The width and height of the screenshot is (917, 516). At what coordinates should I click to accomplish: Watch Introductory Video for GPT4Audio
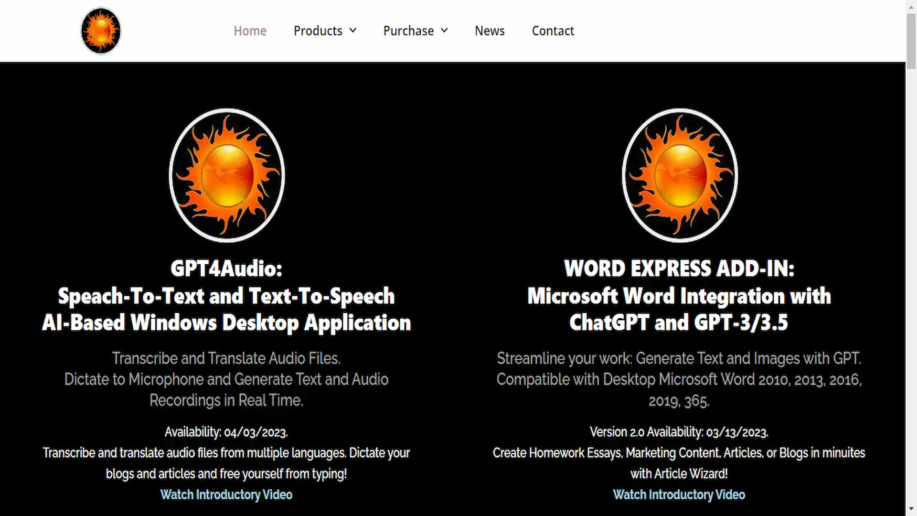click(x=226, y=495)
